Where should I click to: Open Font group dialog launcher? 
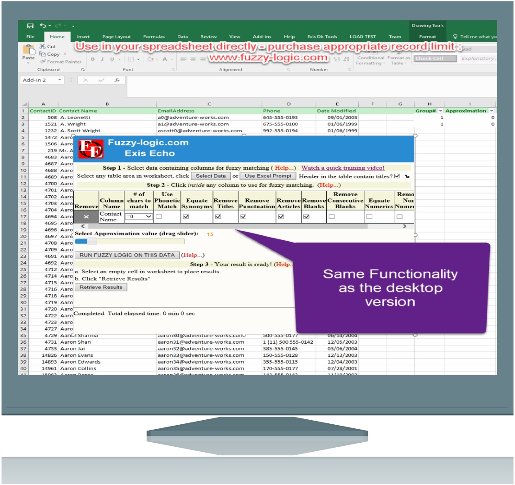coord(173,70)
